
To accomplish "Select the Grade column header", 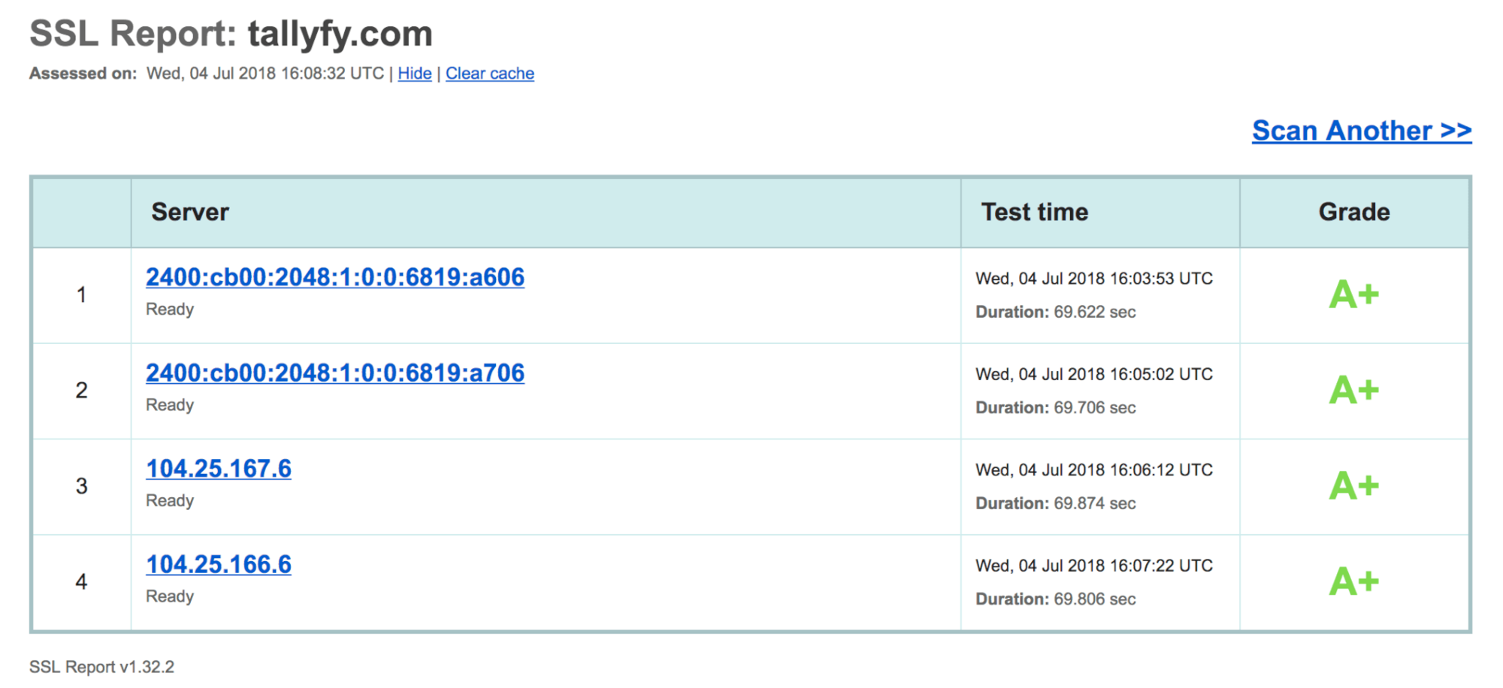I will click(1352, 212).
